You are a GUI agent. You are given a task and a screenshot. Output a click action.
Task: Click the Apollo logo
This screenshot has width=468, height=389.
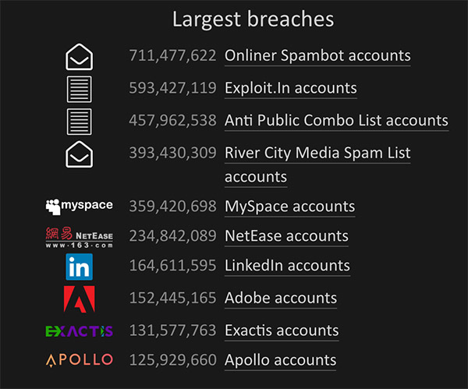tap(80, 360)
